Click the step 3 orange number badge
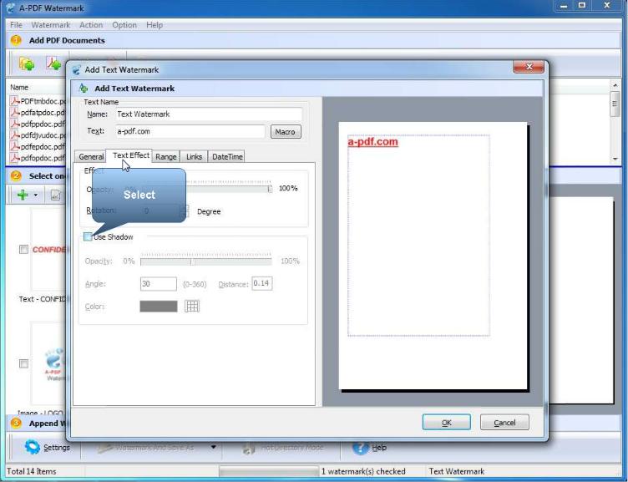This screenshot has width=628, height=482. coord(16,423)
